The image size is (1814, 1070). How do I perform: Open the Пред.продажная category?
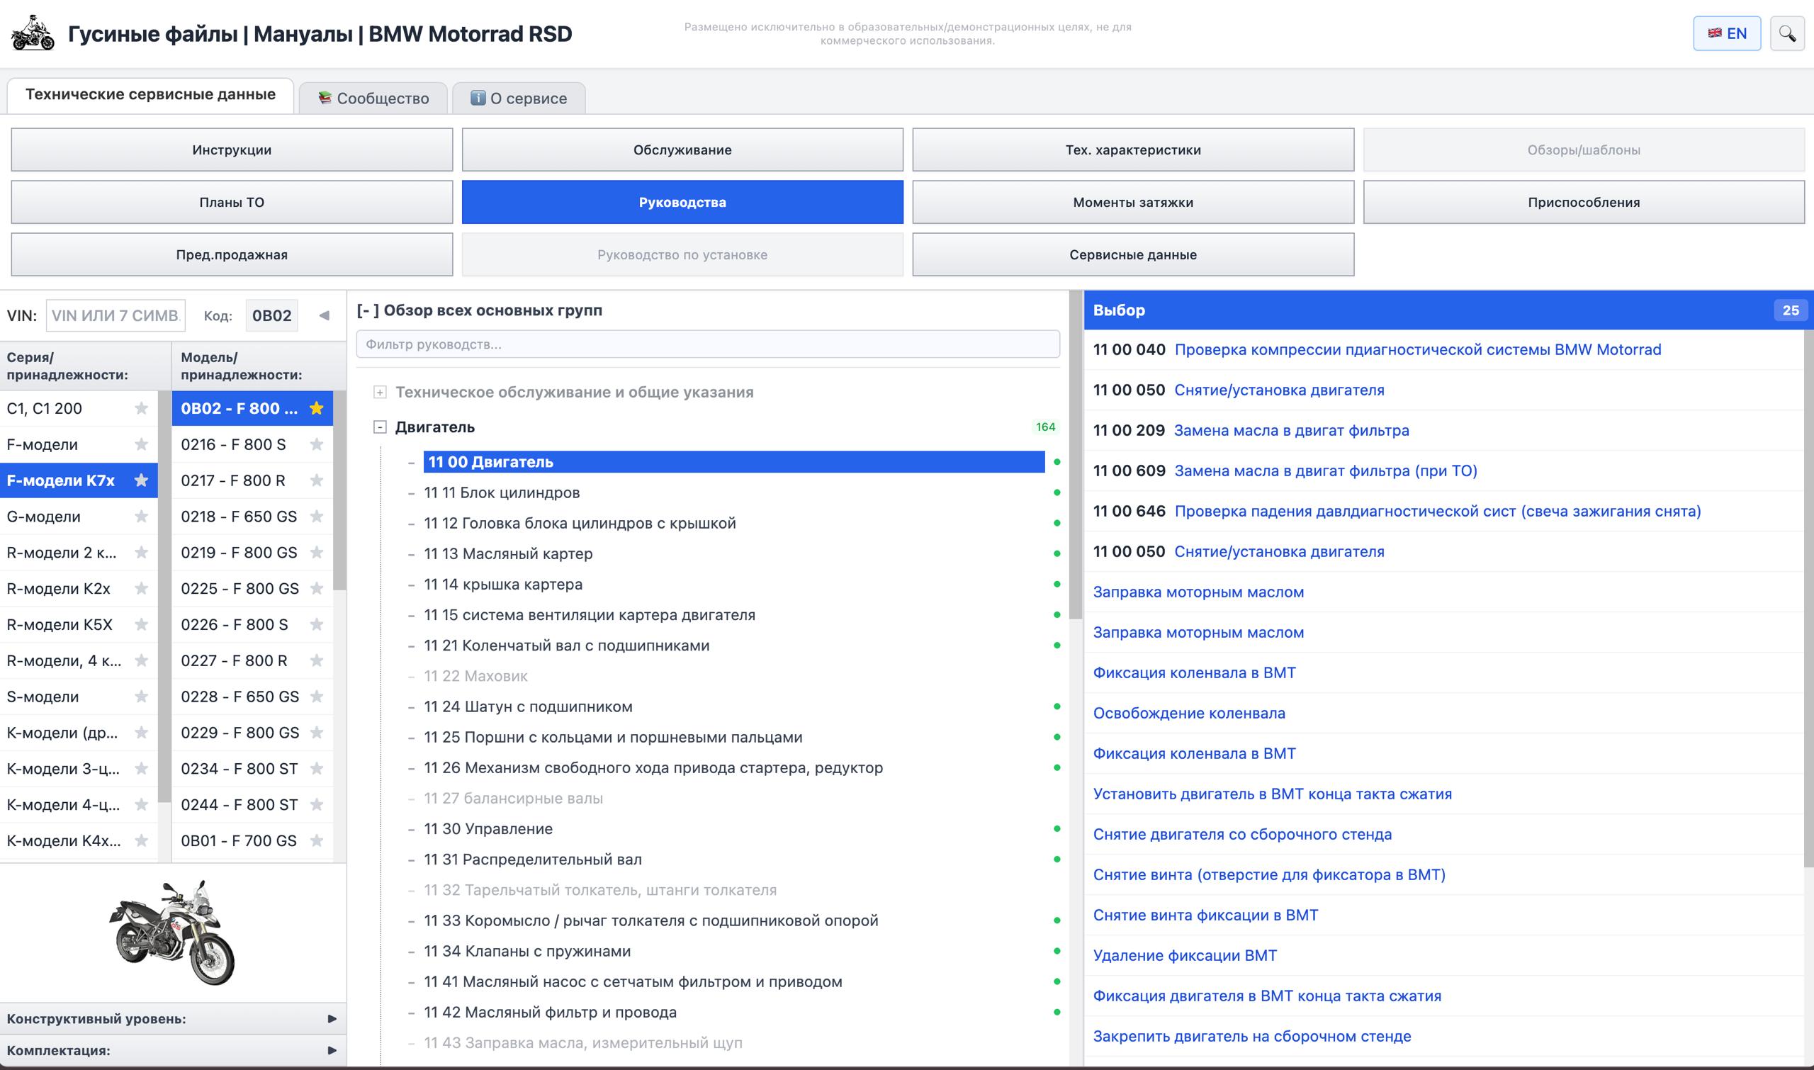(x=232, y=254)
